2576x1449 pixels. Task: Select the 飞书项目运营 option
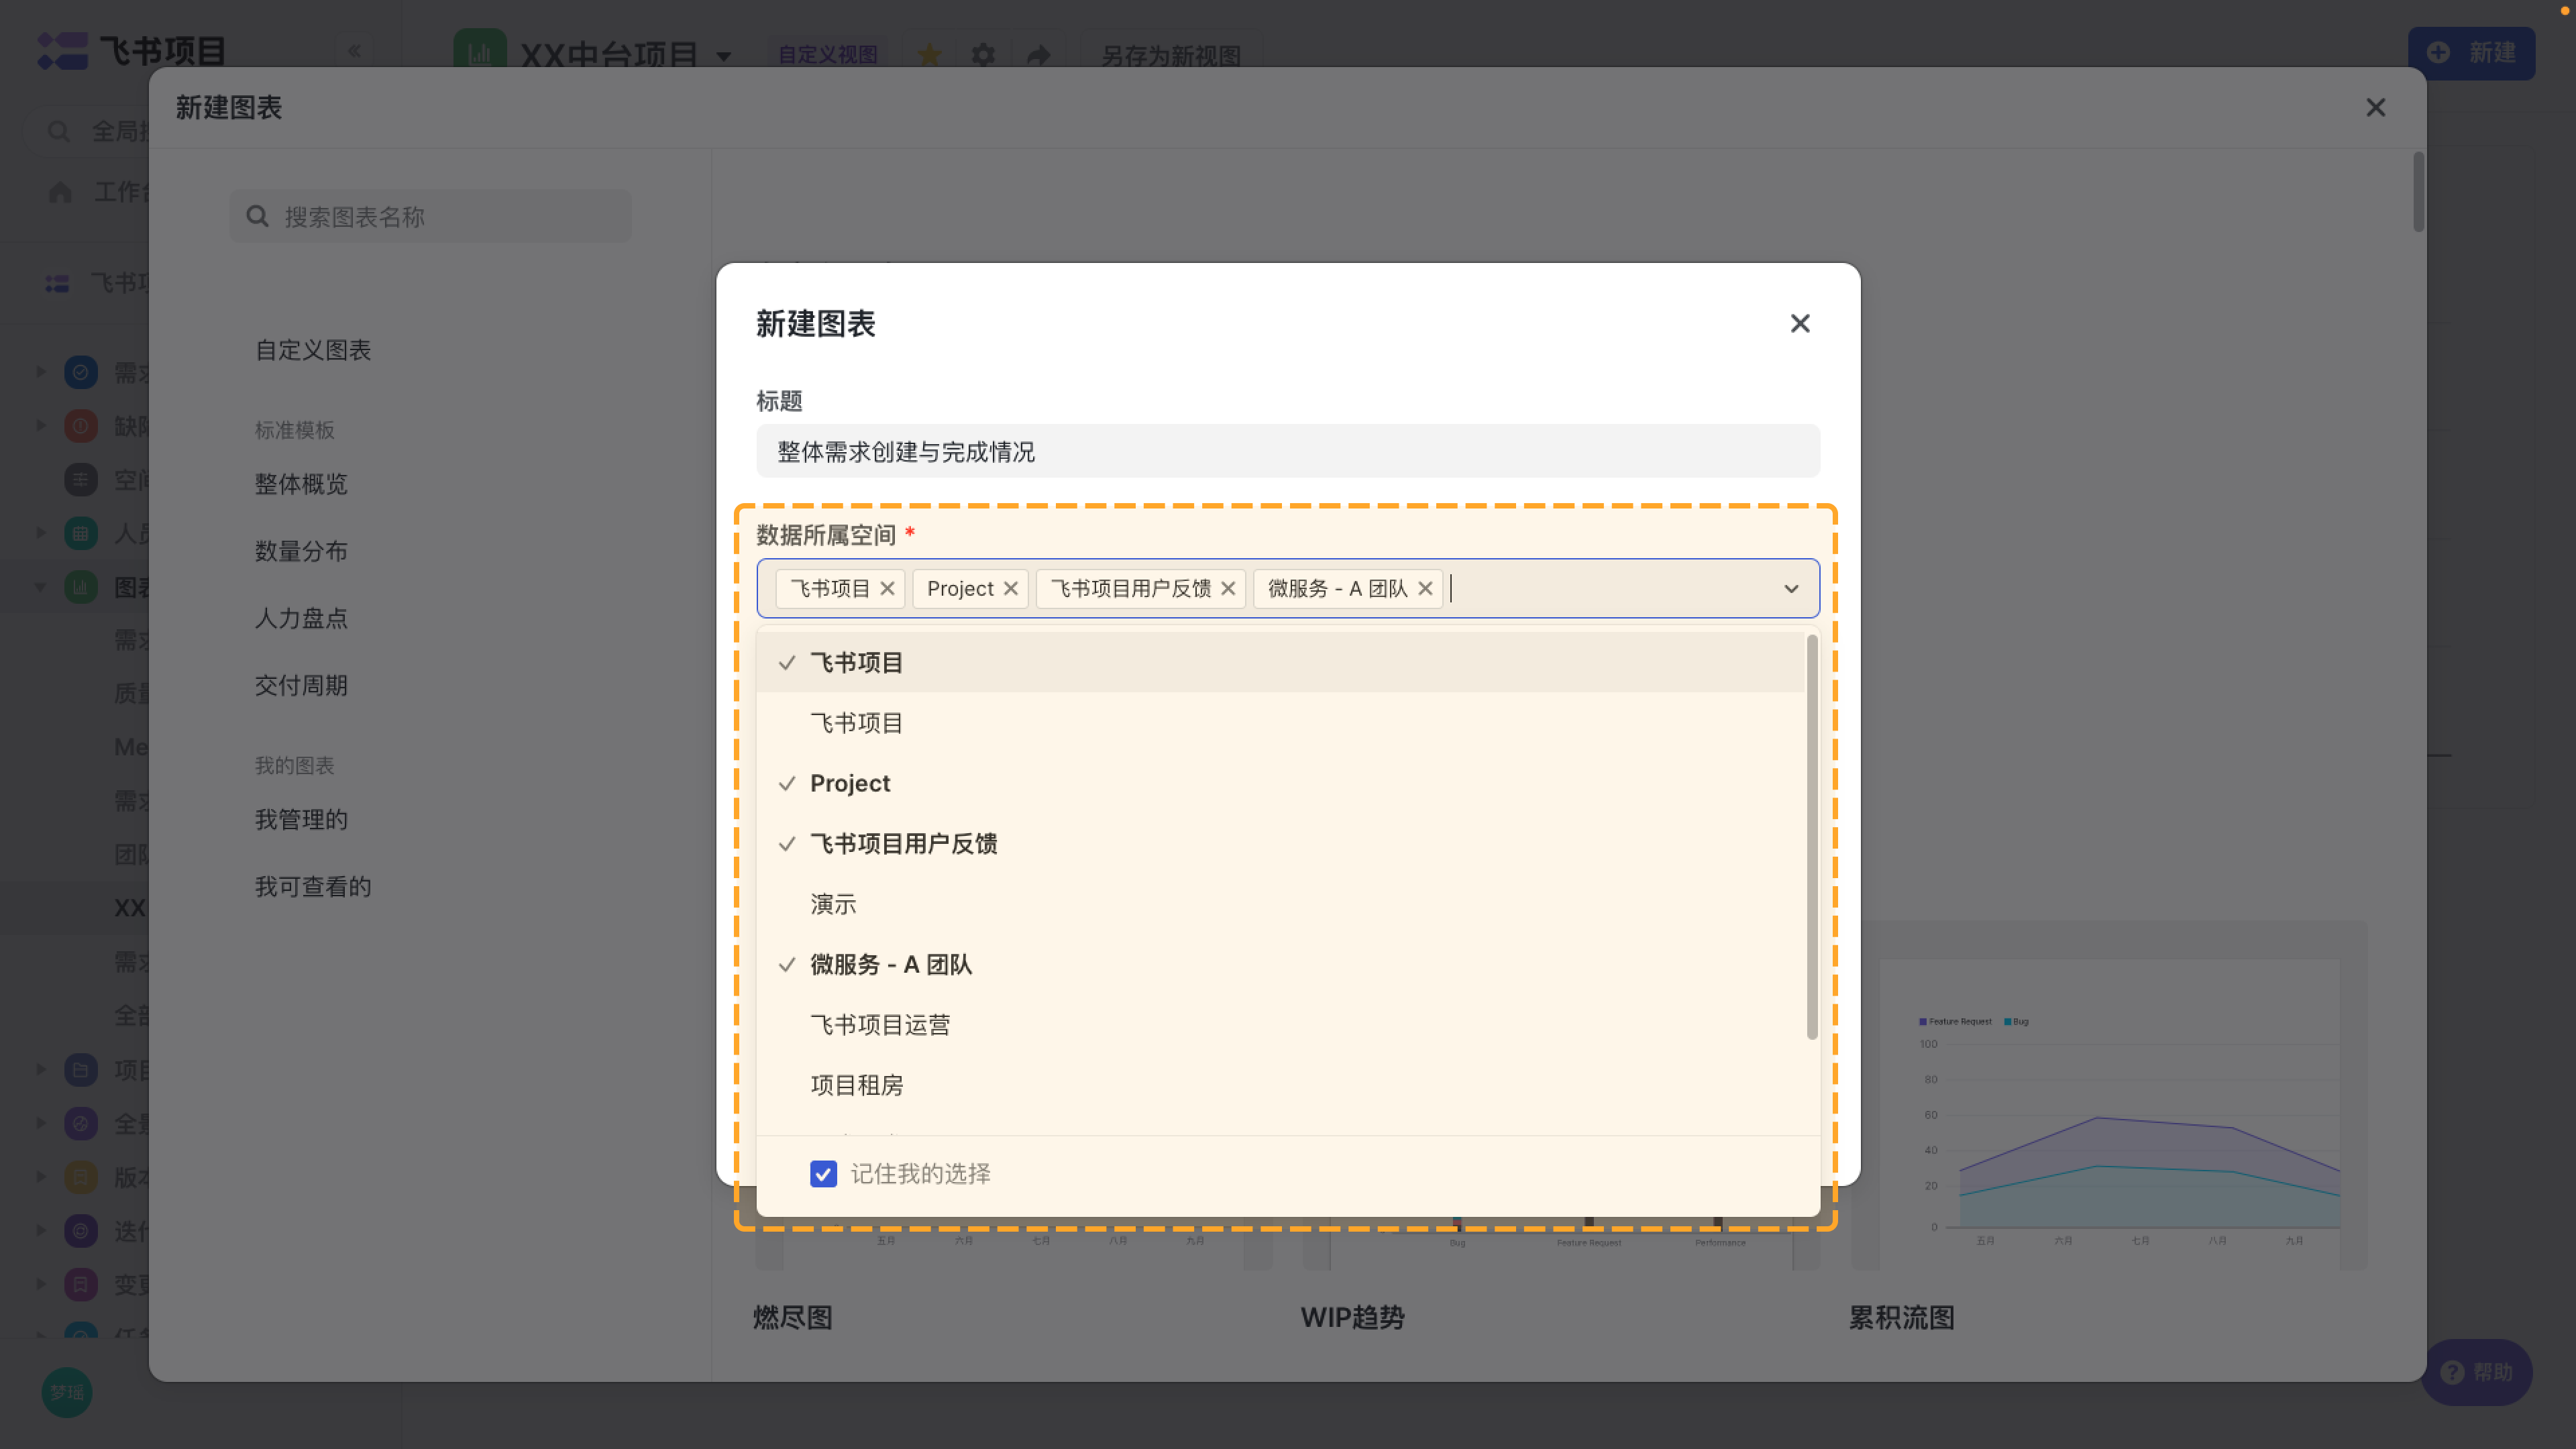point(1280,1025)
